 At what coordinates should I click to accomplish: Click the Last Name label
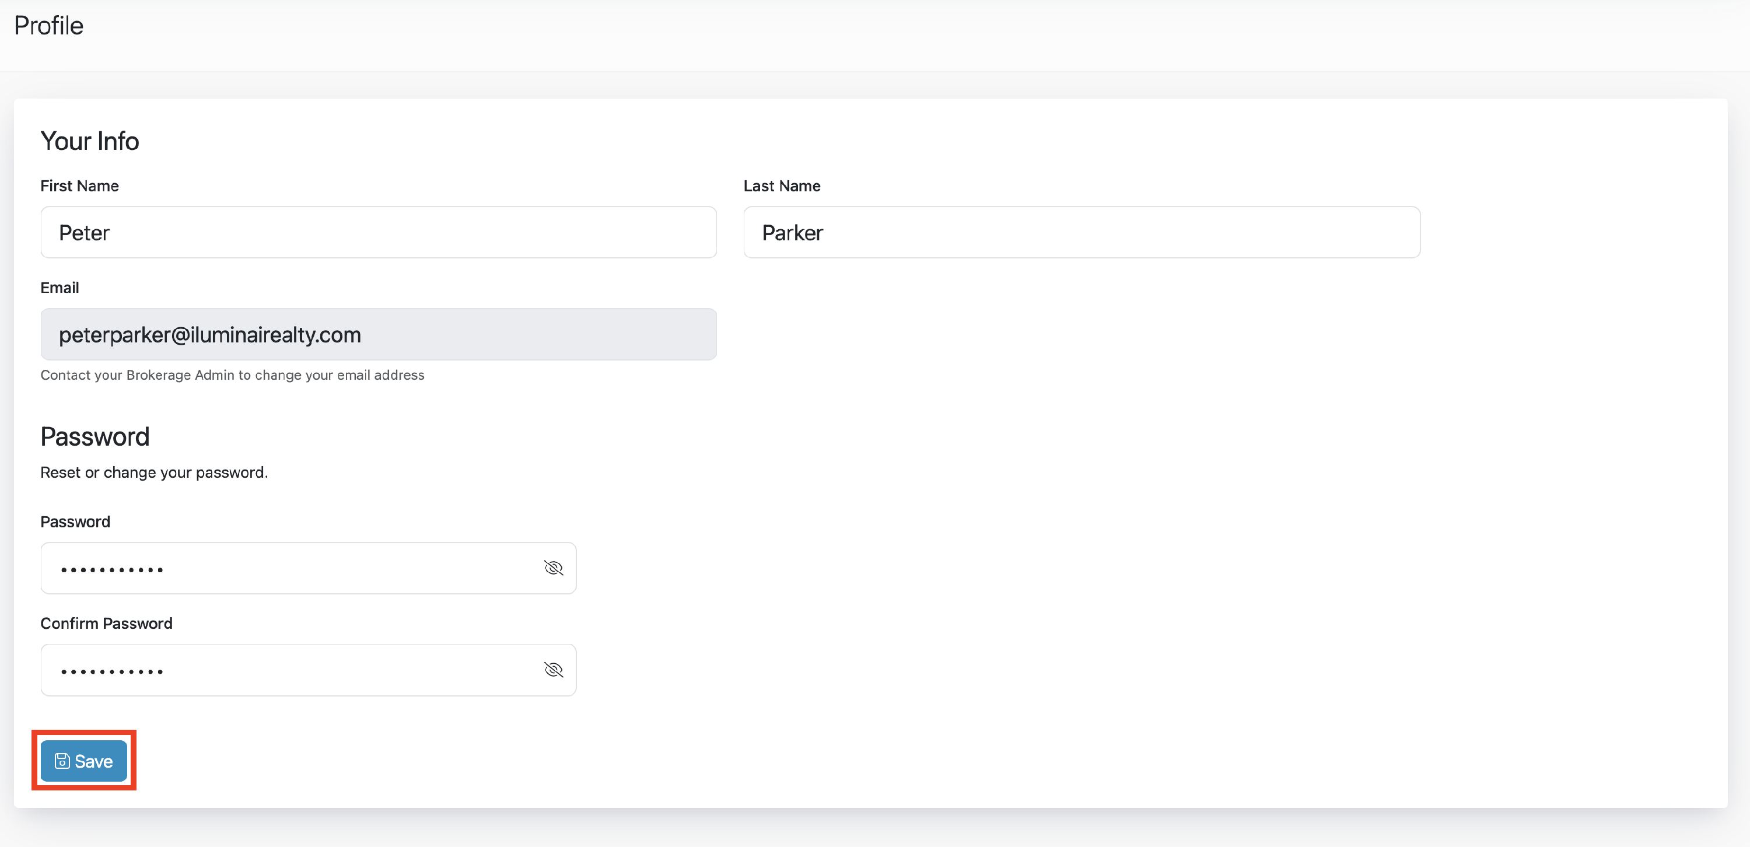pos(782,186)
